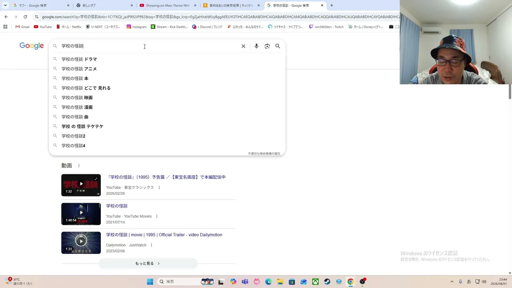Choose suggestion 学校の怪談 映画

coord(167,98)
